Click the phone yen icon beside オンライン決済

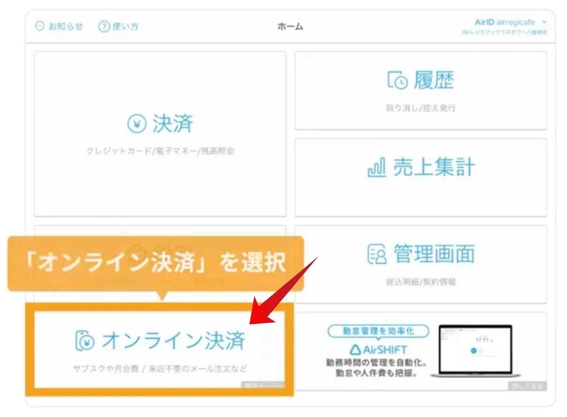85,340
